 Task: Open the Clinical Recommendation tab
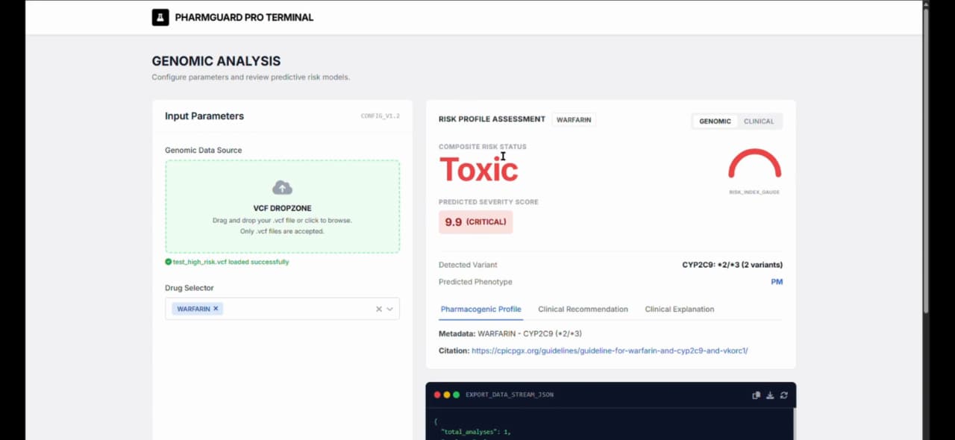[x=583, y=309]
